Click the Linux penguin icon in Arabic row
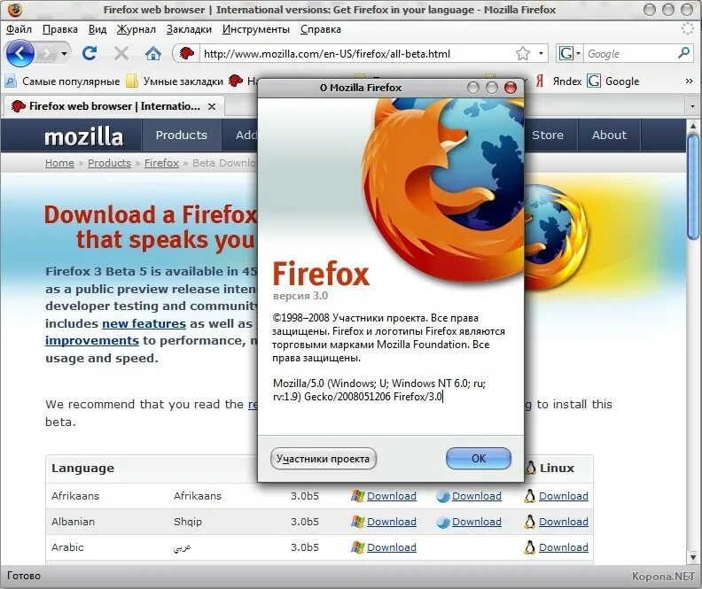 point(530,547)
